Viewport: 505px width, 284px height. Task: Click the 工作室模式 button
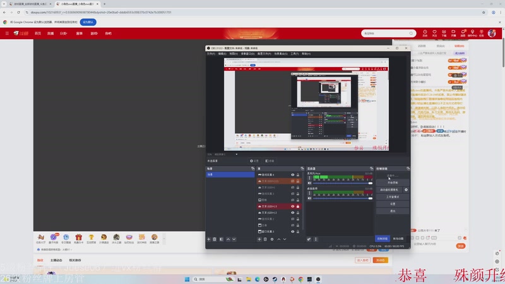(x=393, y=197)
